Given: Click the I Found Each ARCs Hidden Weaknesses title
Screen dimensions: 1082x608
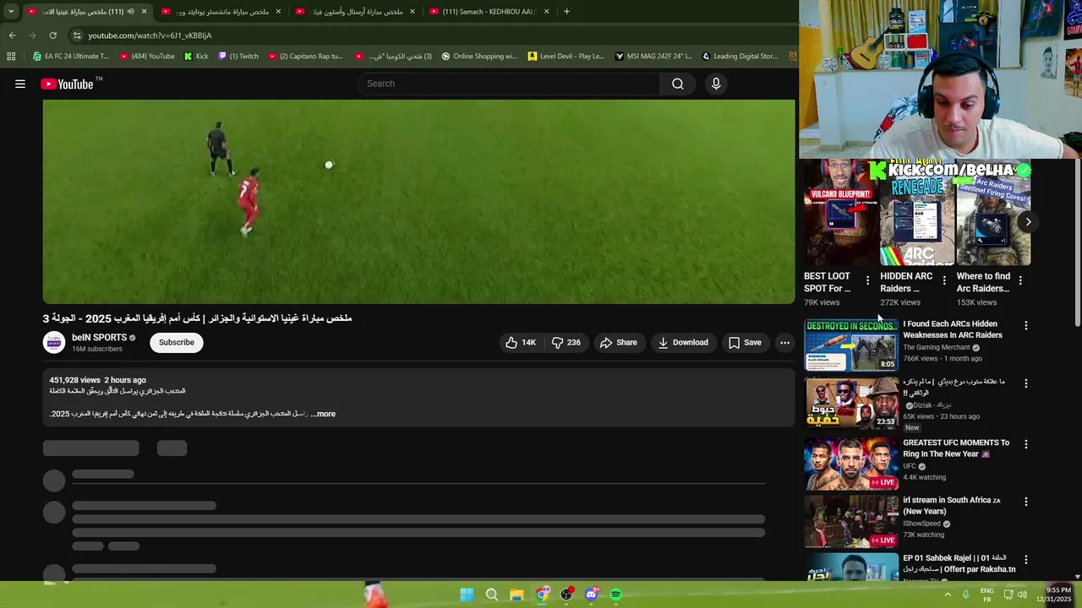Looking at the screenshot, I should [953, 329].
